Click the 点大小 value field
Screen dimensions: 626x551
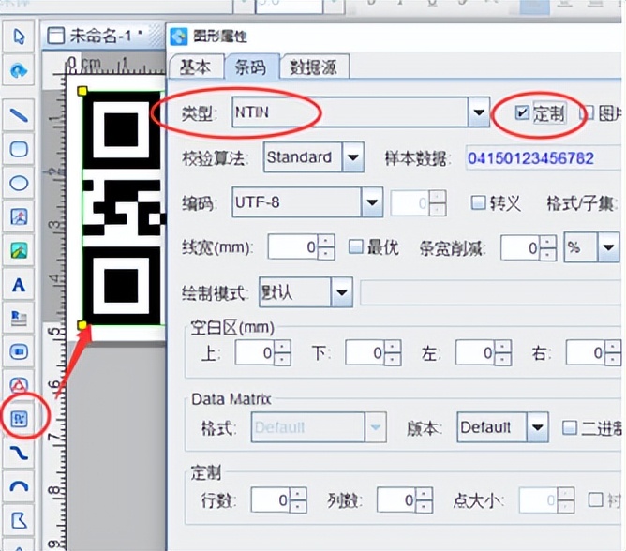(539, 499)
